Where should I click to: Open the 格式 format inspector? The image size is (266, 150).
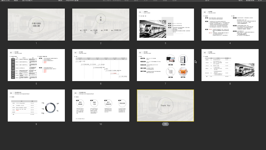[x=240, y=1]
